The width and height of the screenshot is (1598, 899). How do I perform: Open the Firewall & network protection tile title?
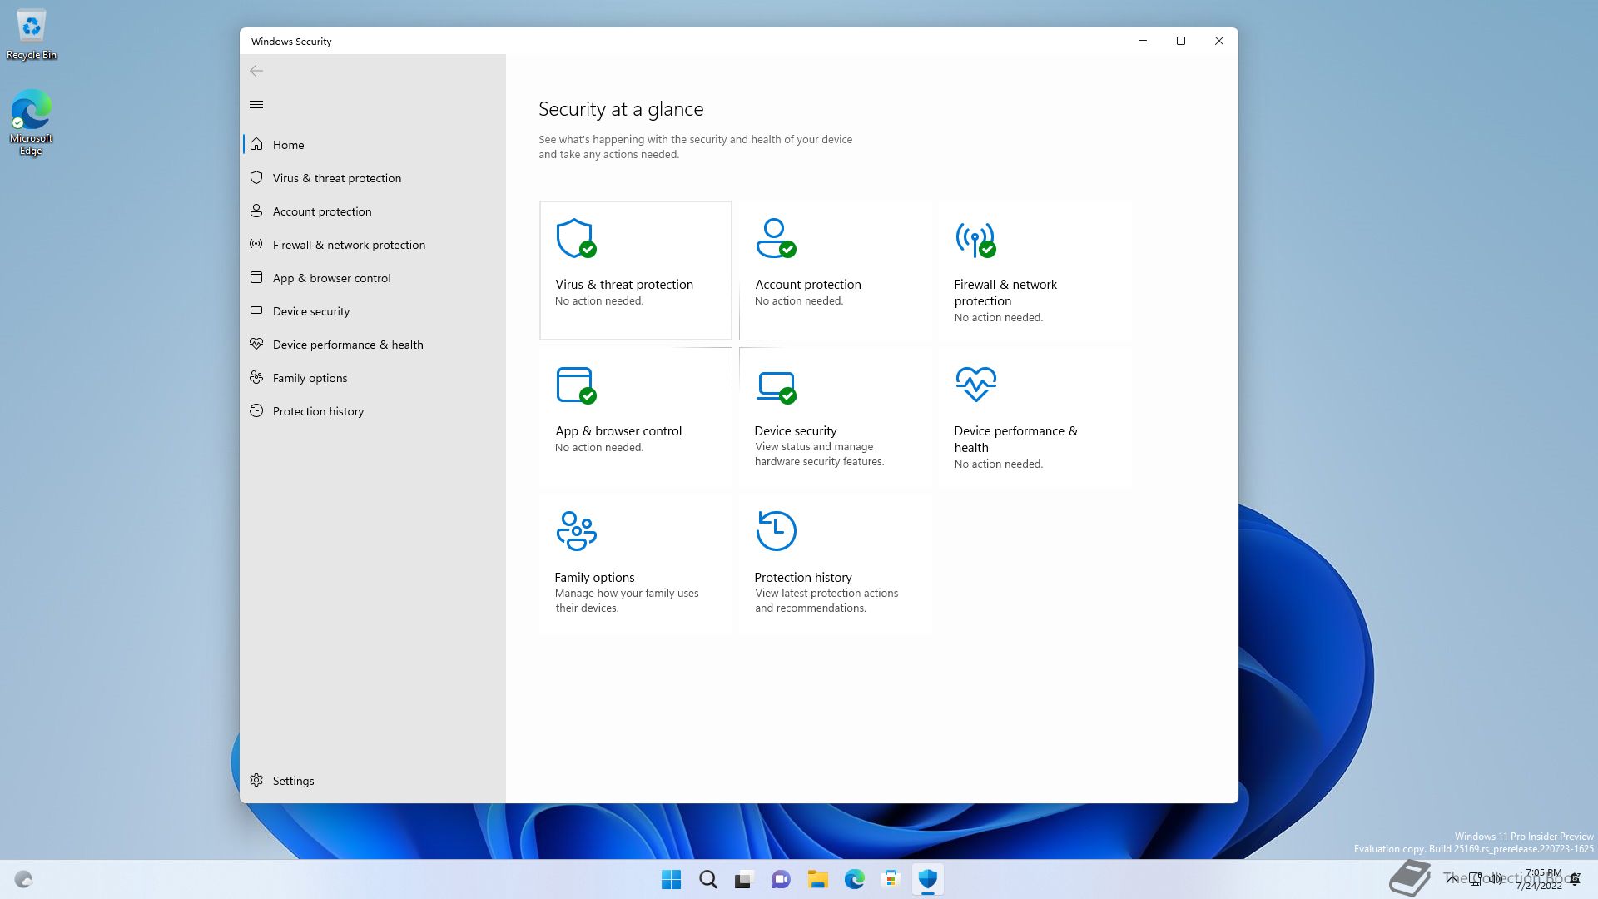pyautogui.click(x=1005, y=292)
